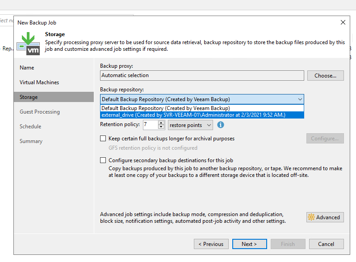This screenshot has width=356, height=262.
Task: Click the disabled Configure GFS button
Action: point(325,139)
